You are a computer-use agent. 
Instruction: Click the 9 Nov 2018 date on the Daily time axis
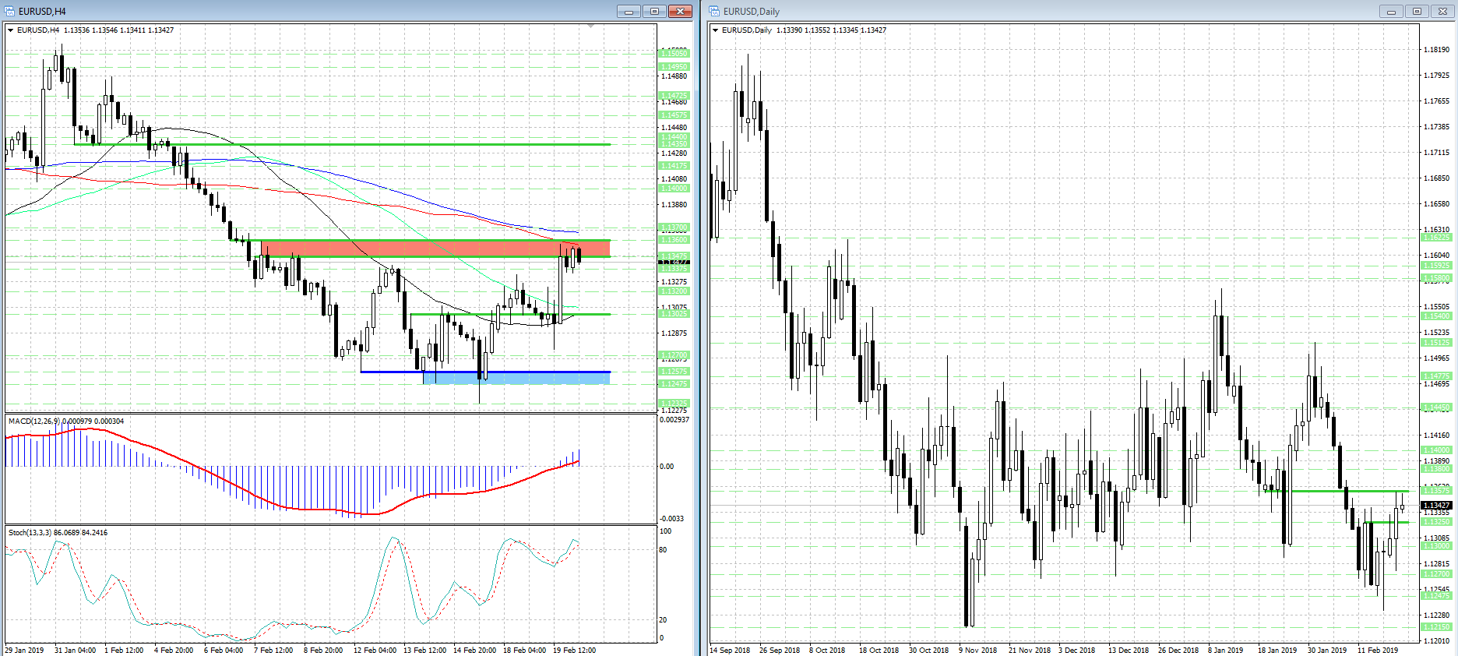978,651
